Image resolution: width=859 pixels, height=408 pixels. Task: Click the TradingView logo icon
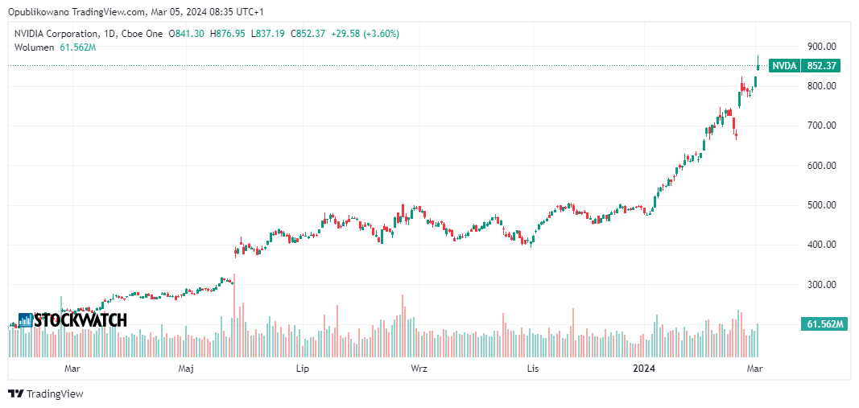pyautogui.click(x=15, y=394)
